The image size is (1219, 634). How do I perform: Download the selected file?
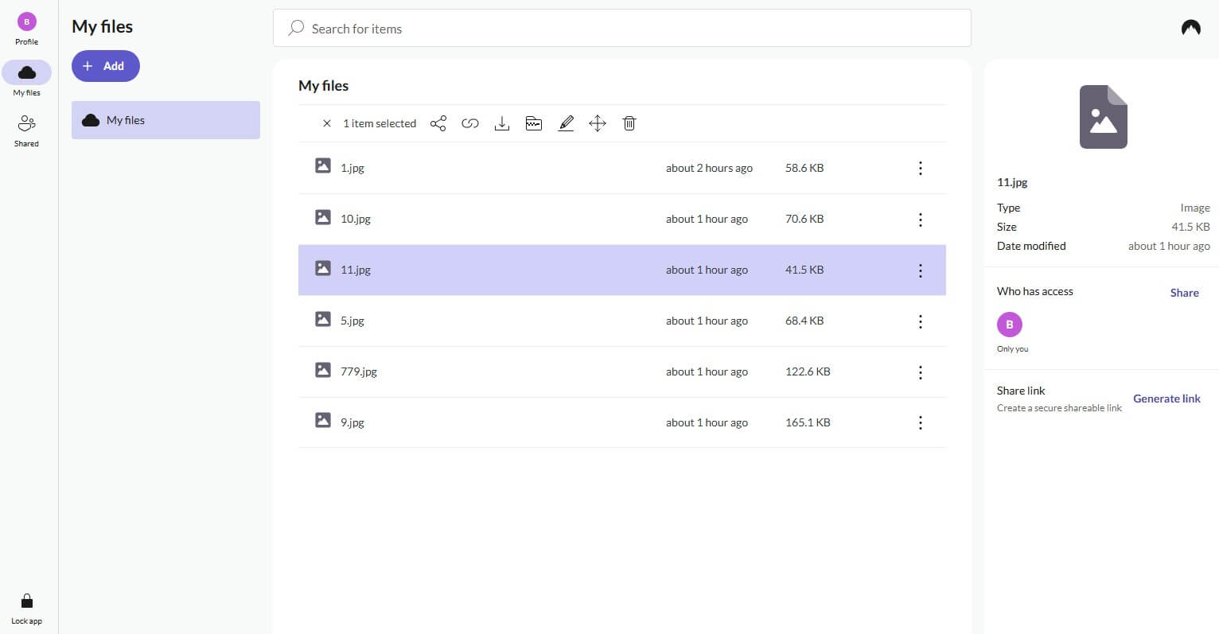pyautogui.click(x=502, y=123)
